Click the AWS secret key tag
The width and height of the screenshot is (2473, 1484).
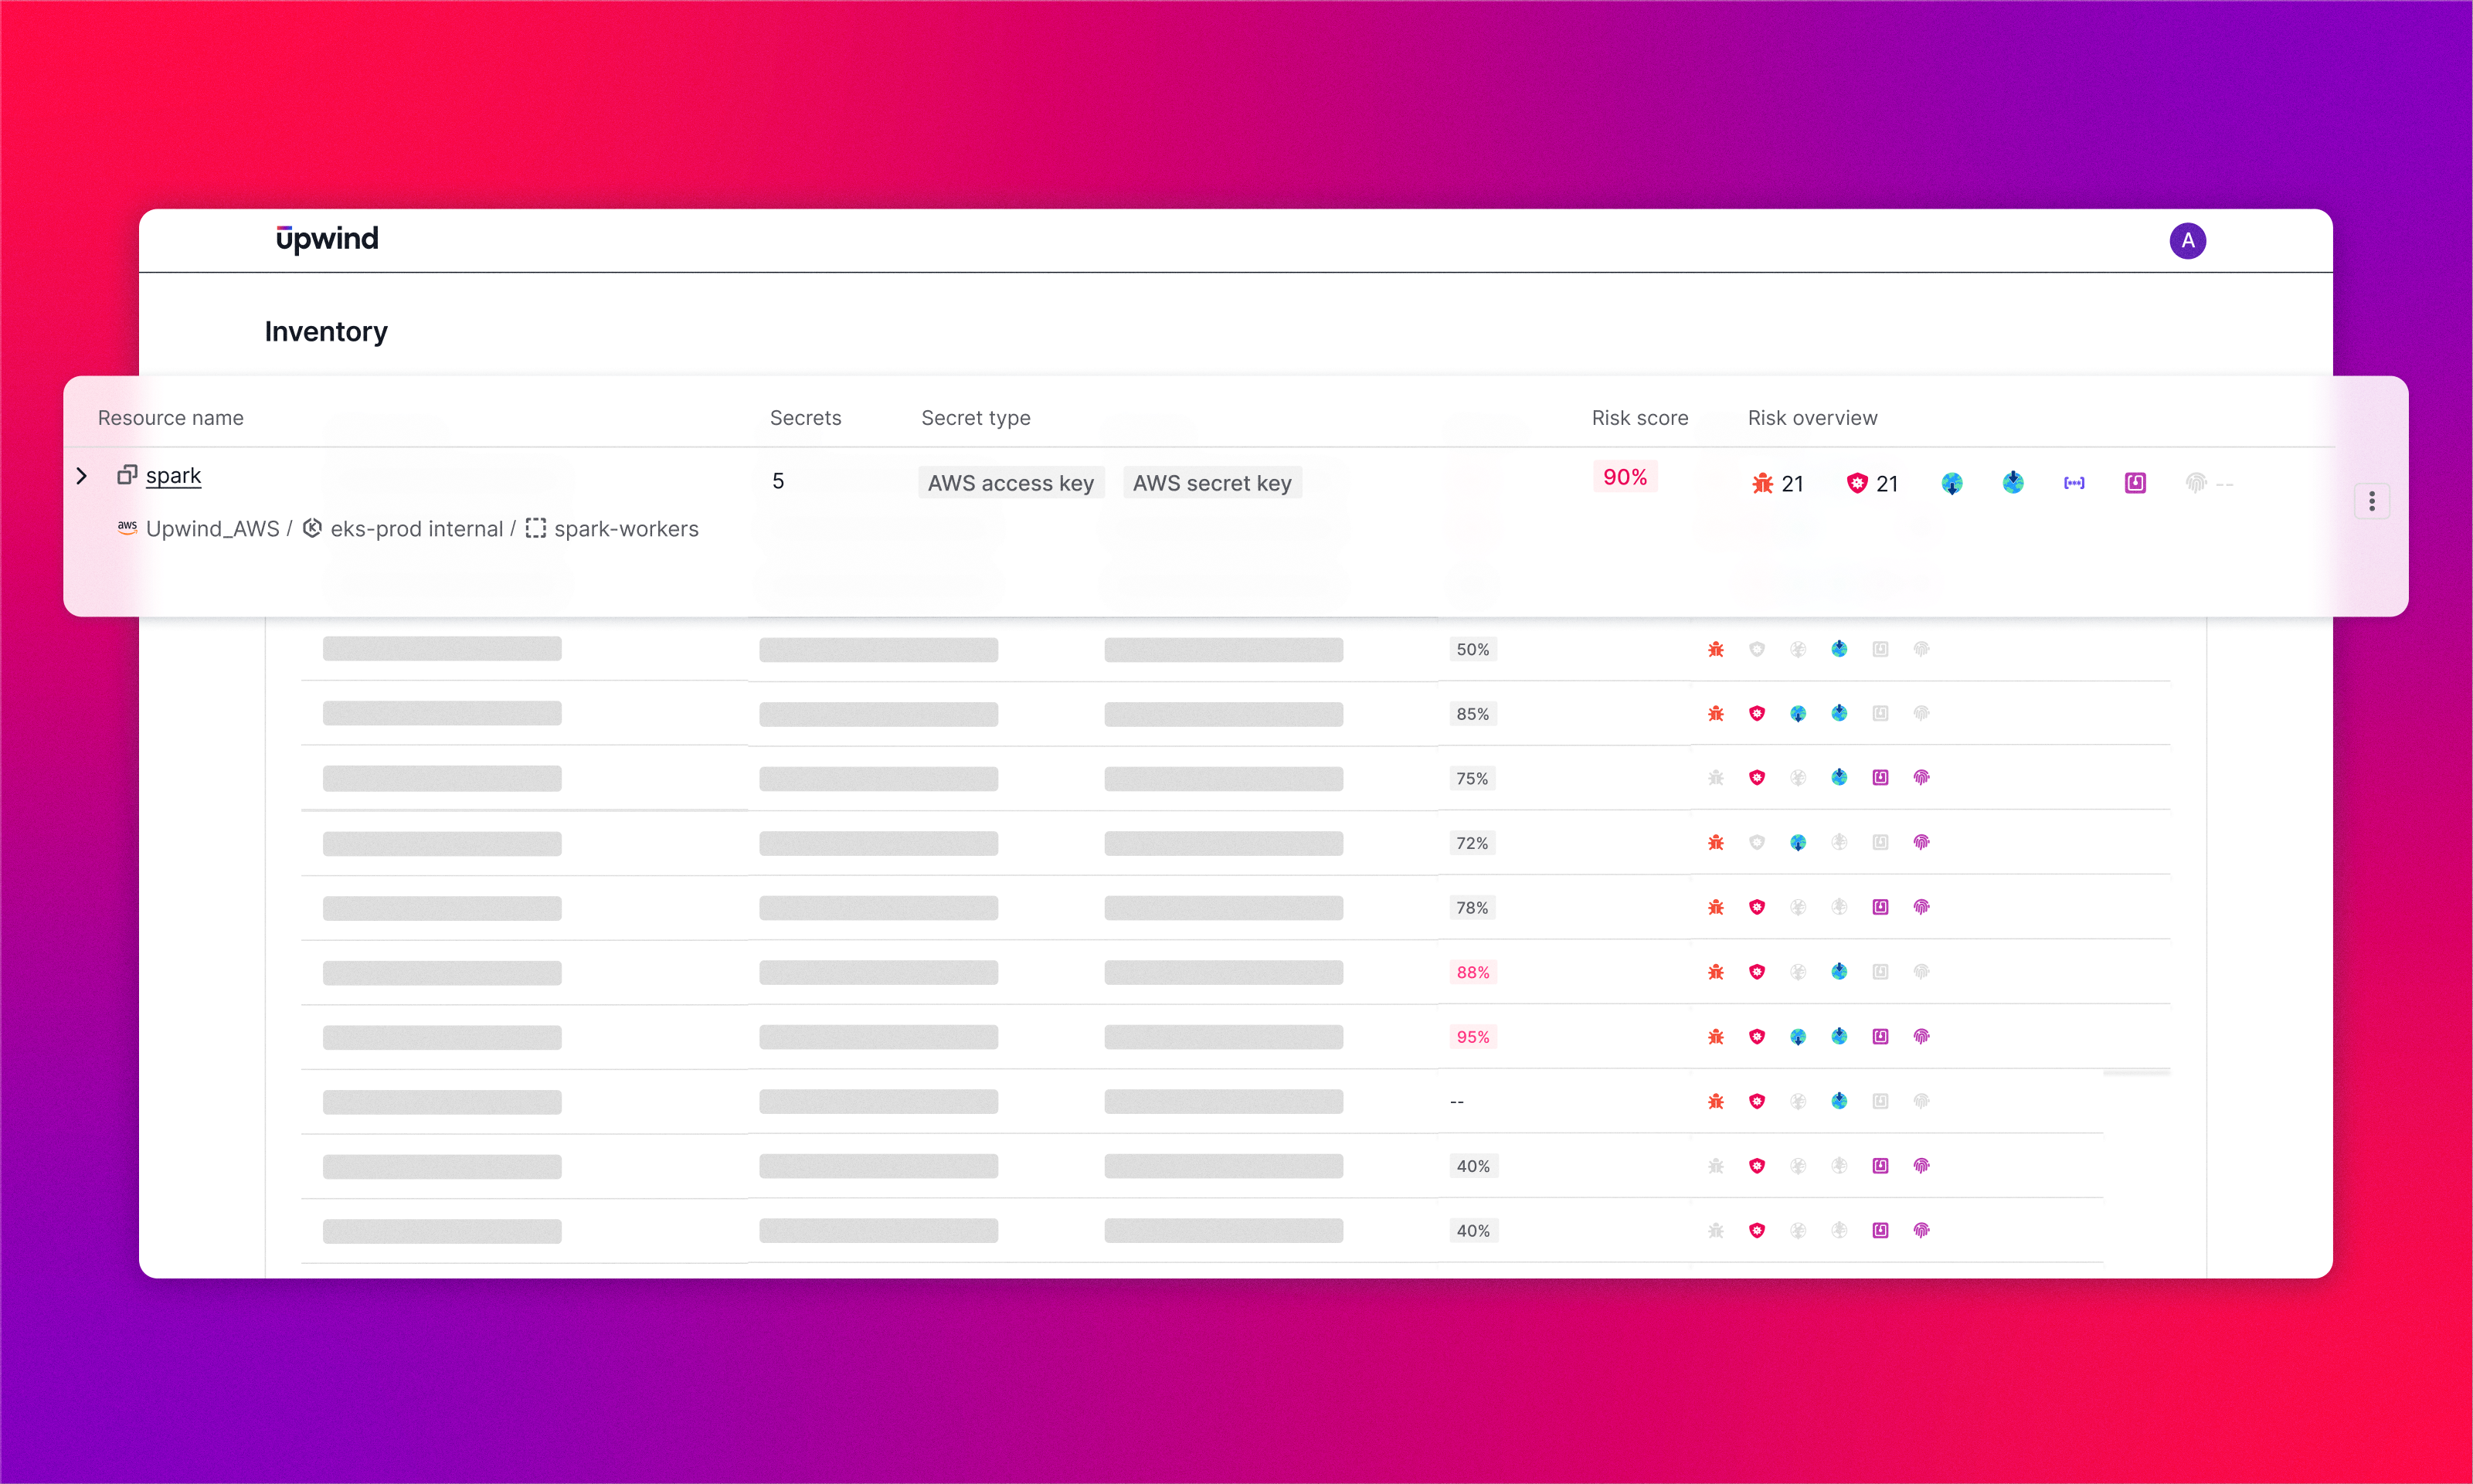[1212, 483]
